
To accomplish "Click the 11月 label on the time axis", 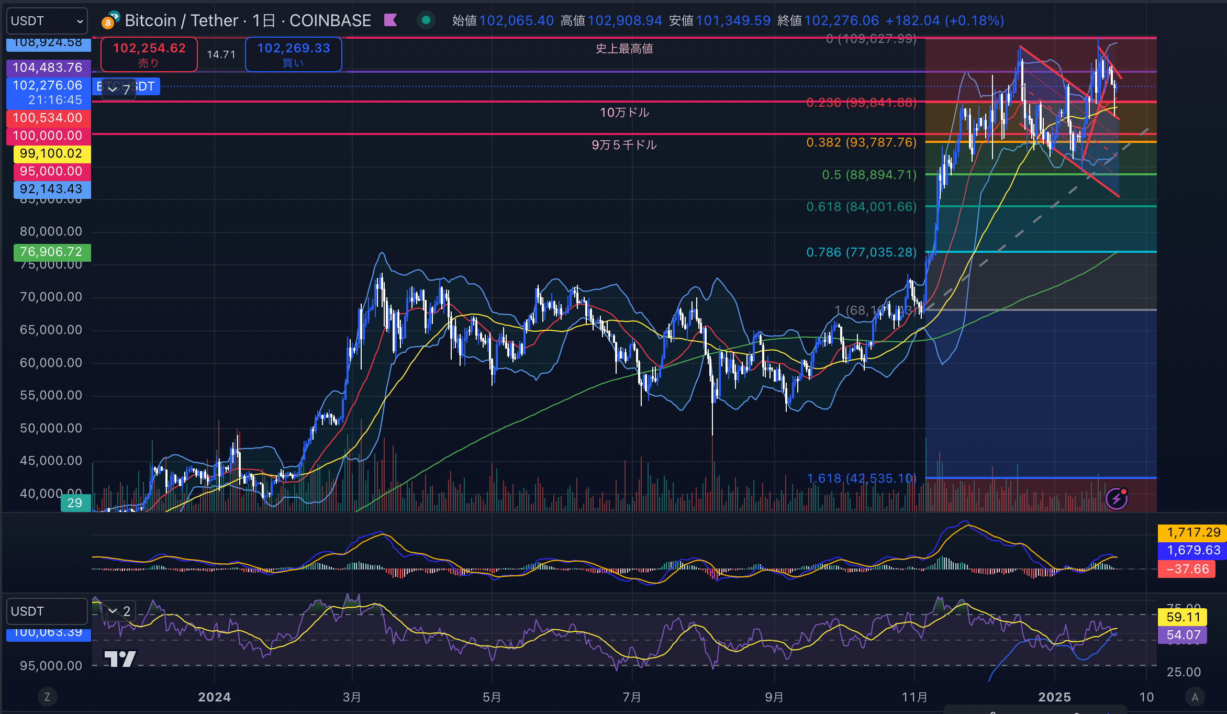I will (914, 697).
